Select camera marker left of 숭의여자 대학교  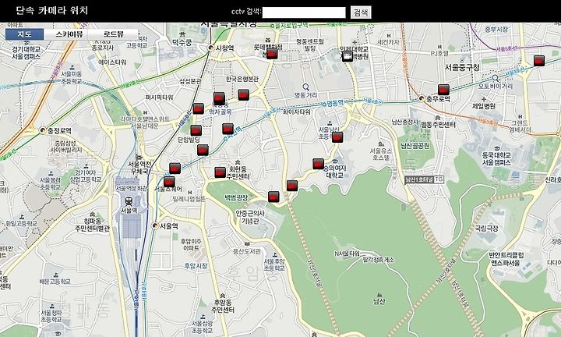318,164
